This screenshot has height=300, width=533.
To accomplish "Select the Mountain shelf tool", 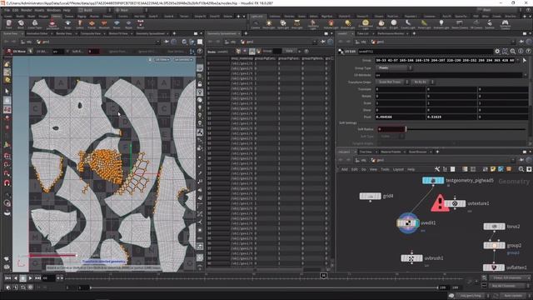I will [x=104, y=24].
